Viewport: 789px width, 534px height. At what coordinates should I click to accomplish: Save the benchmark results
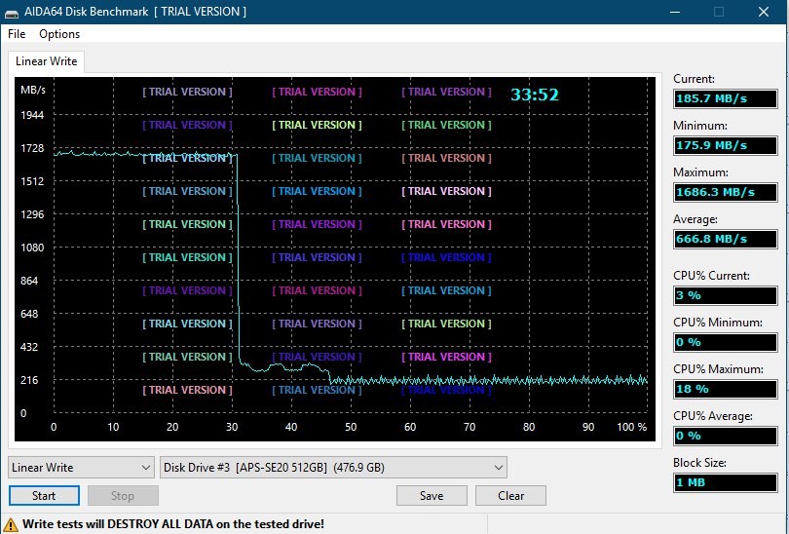point(432,496)
